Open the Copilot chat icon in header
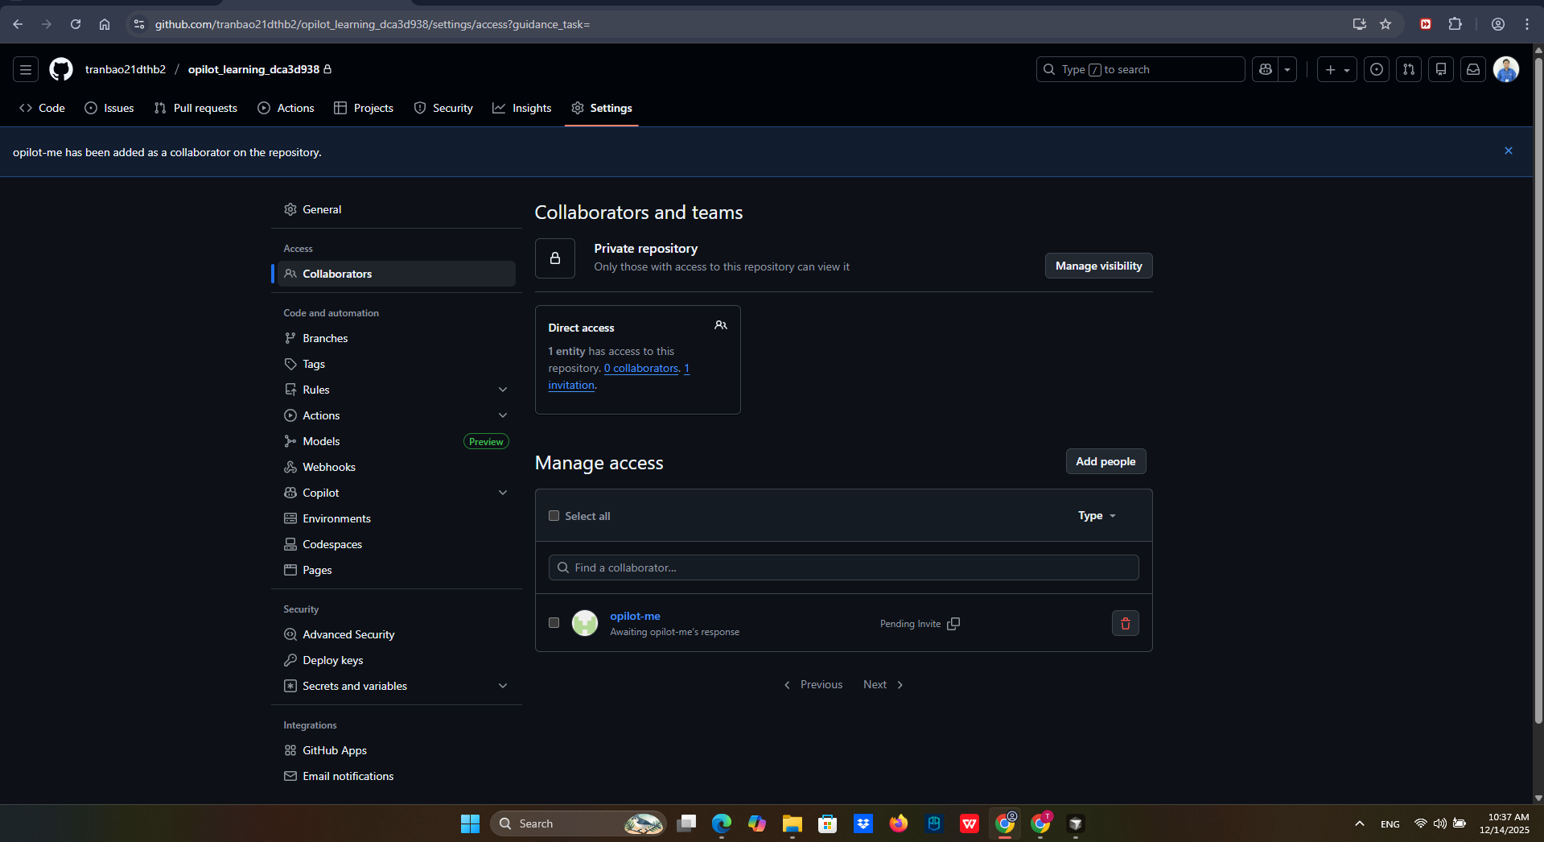 [x=1266, y=69]
